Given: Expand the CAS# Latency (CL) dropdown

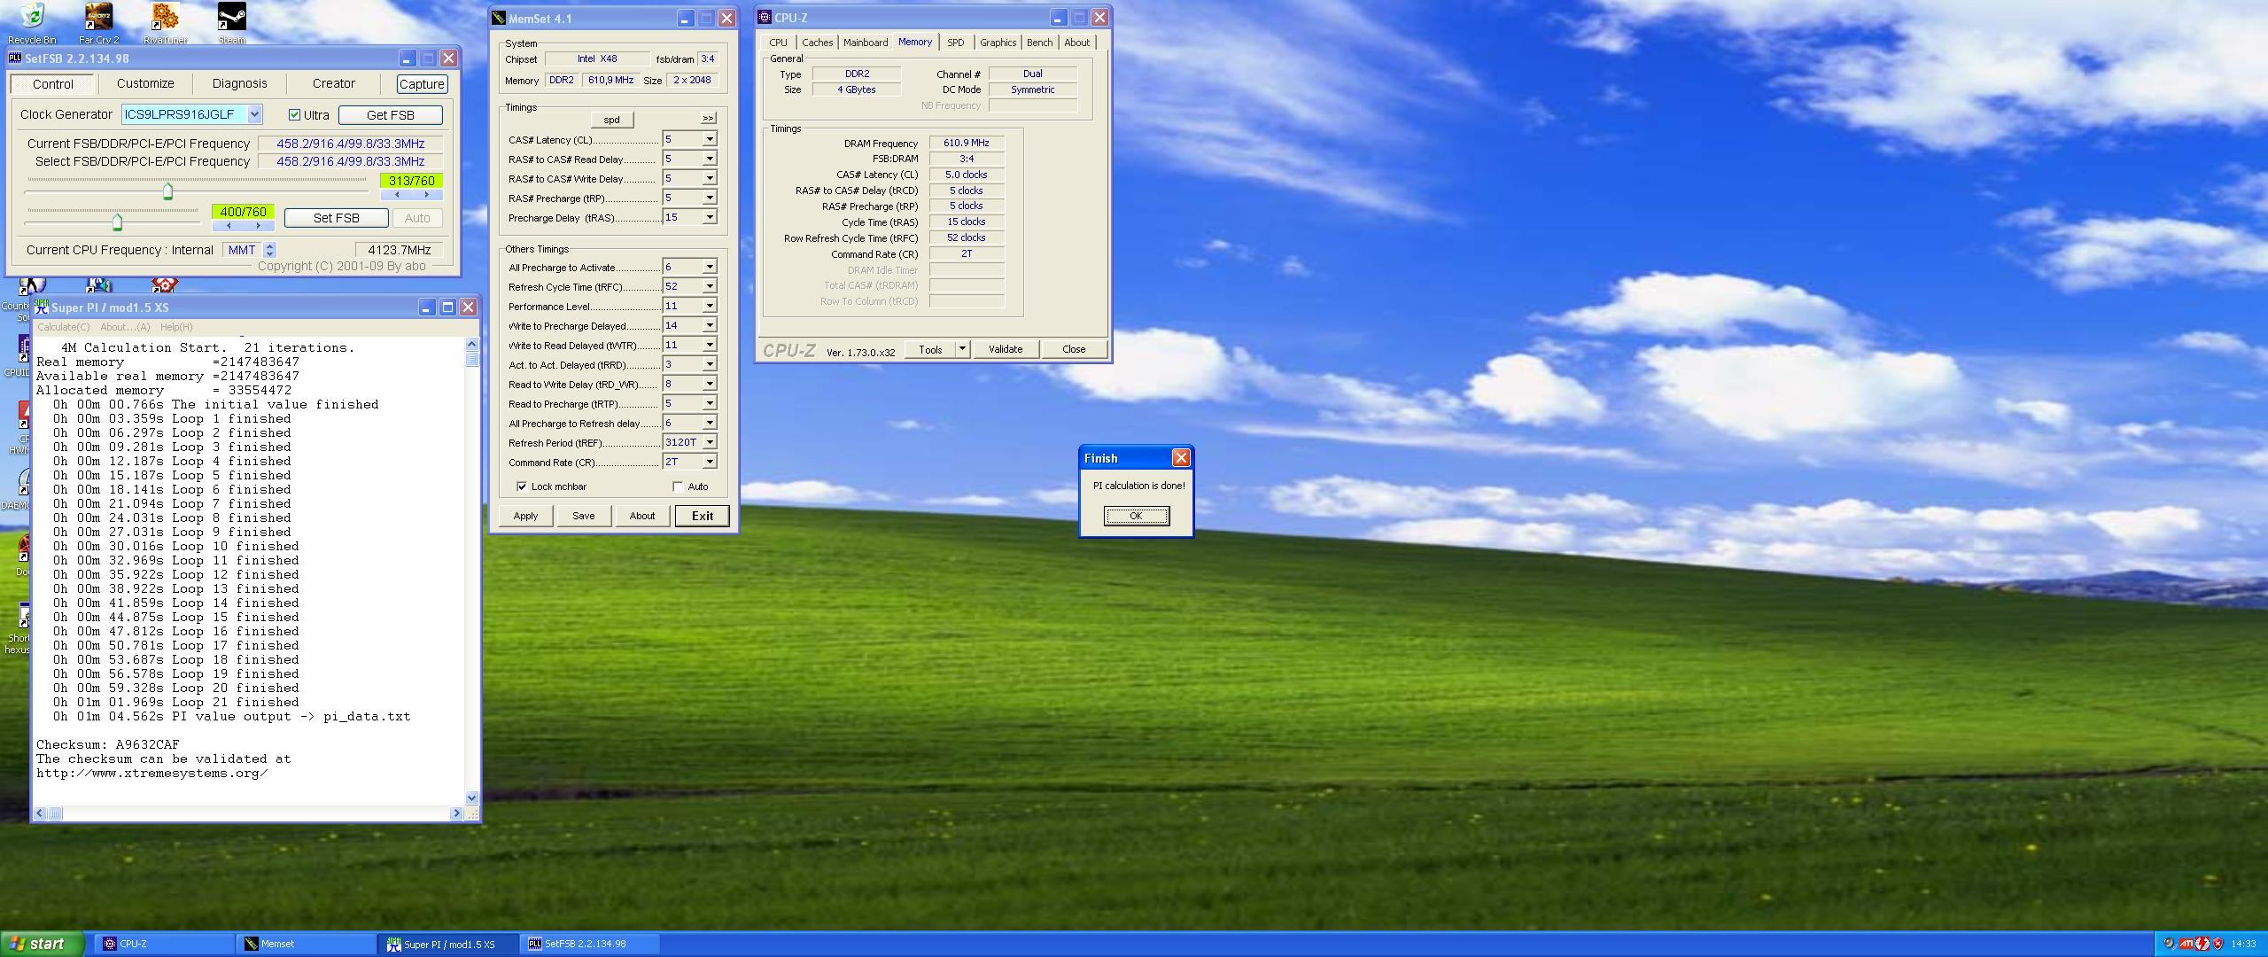Looking at the screenshot, I should click(709, 139).
